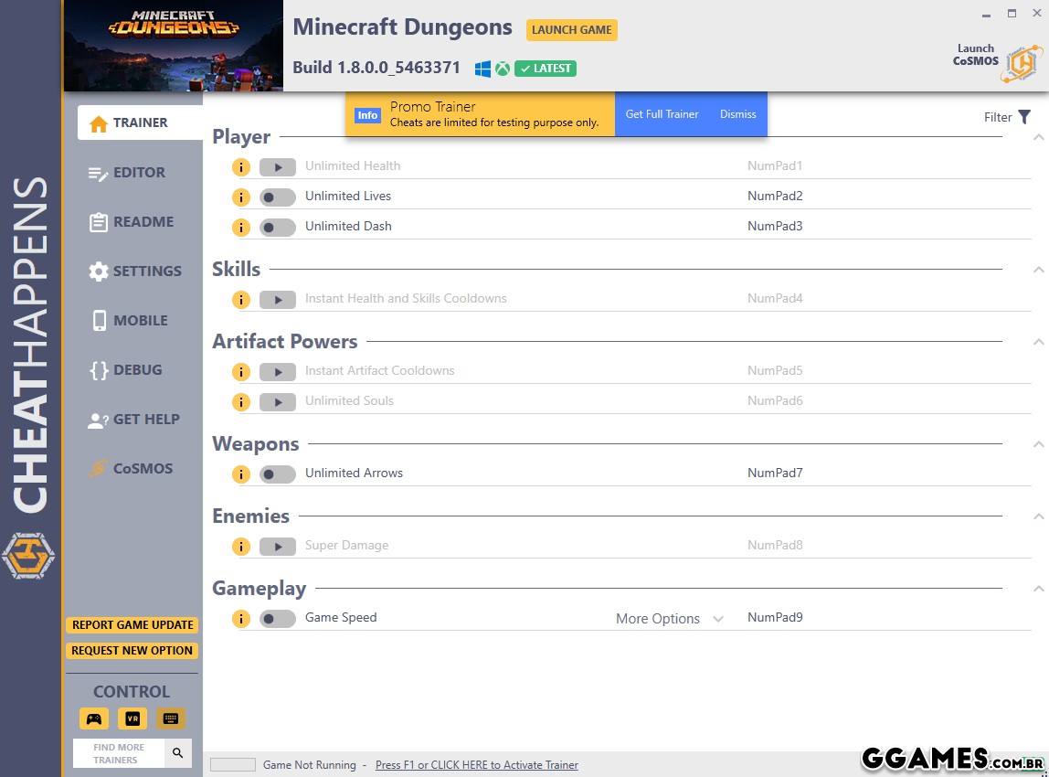Screen dimensions: 1049x777
Task: Click the Find More Trainers field
Action: [x=119, y=753]
